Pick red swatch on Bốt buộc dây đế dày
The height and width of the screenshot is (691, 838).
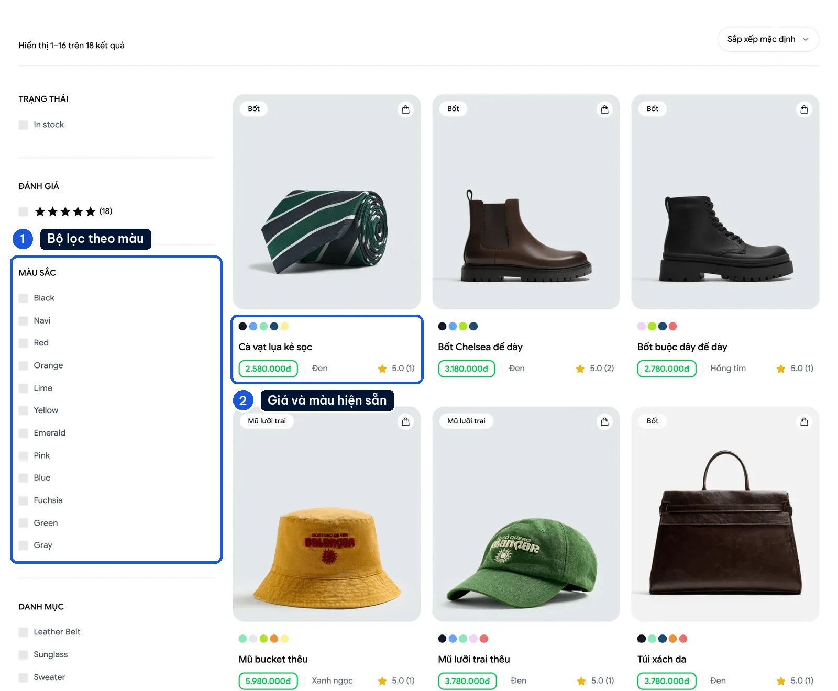tap(673, 327)
